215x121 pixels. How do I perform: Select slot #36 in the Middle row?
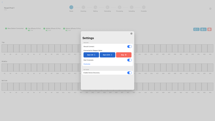(210, 68)
